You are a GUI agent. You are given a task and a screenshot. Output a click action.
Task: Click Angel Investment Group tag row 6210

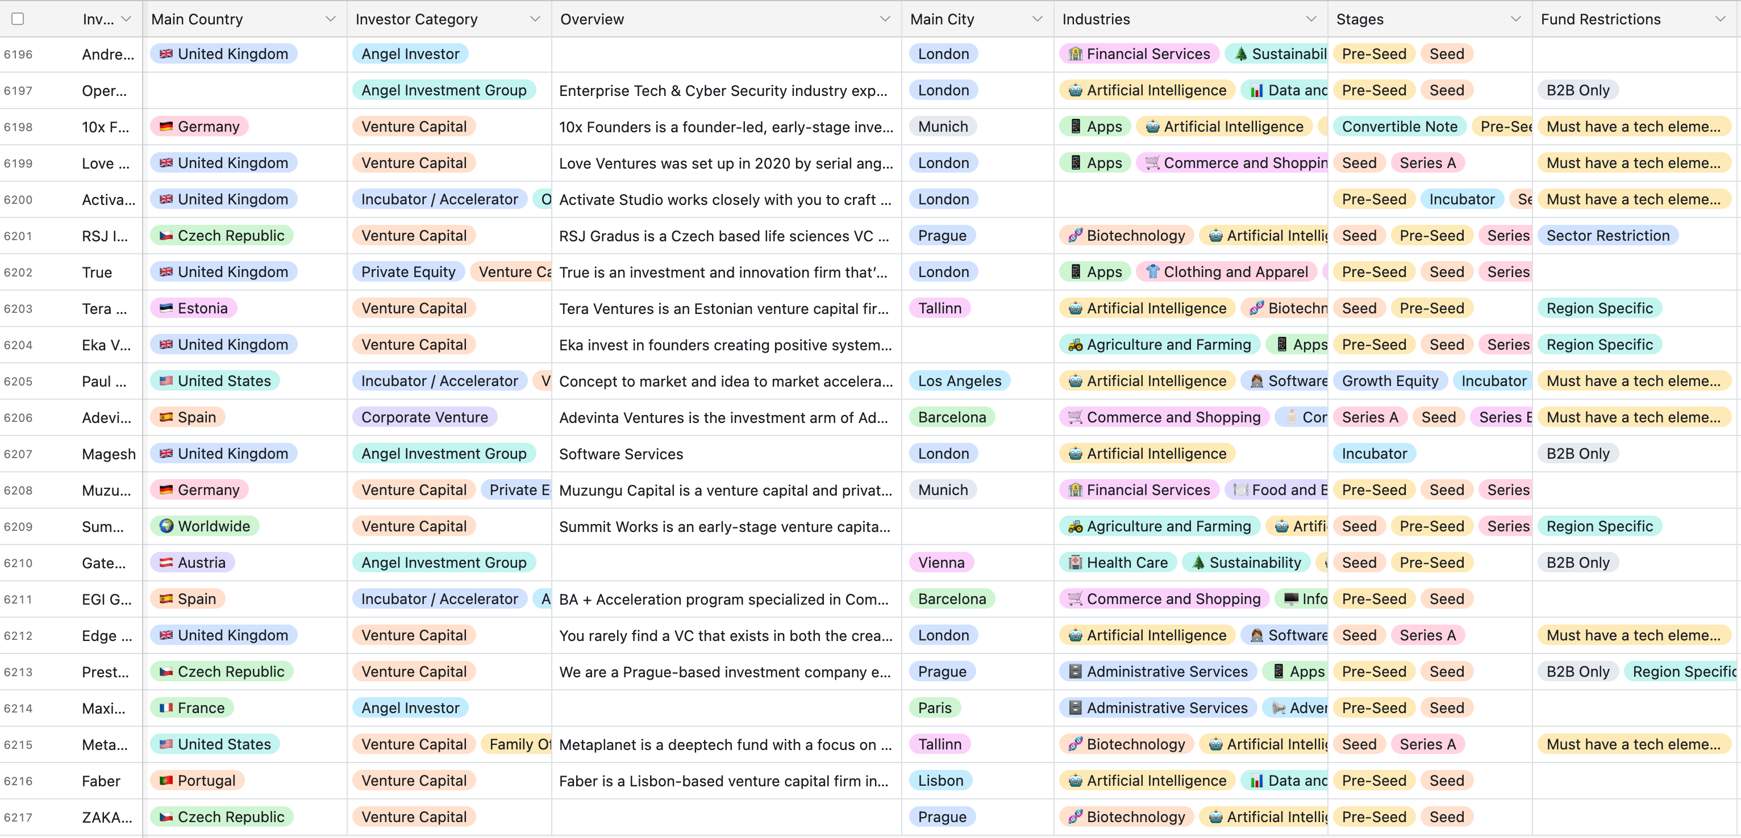443,563
